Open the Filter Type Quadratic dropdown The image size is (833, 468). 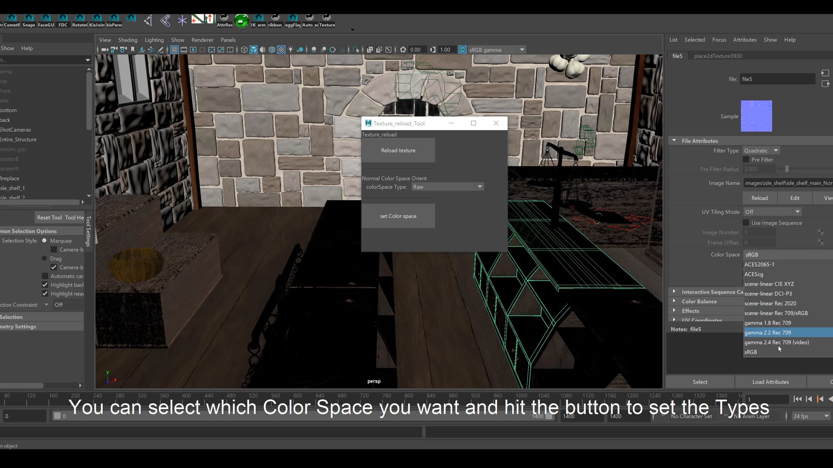click(761, 150)
